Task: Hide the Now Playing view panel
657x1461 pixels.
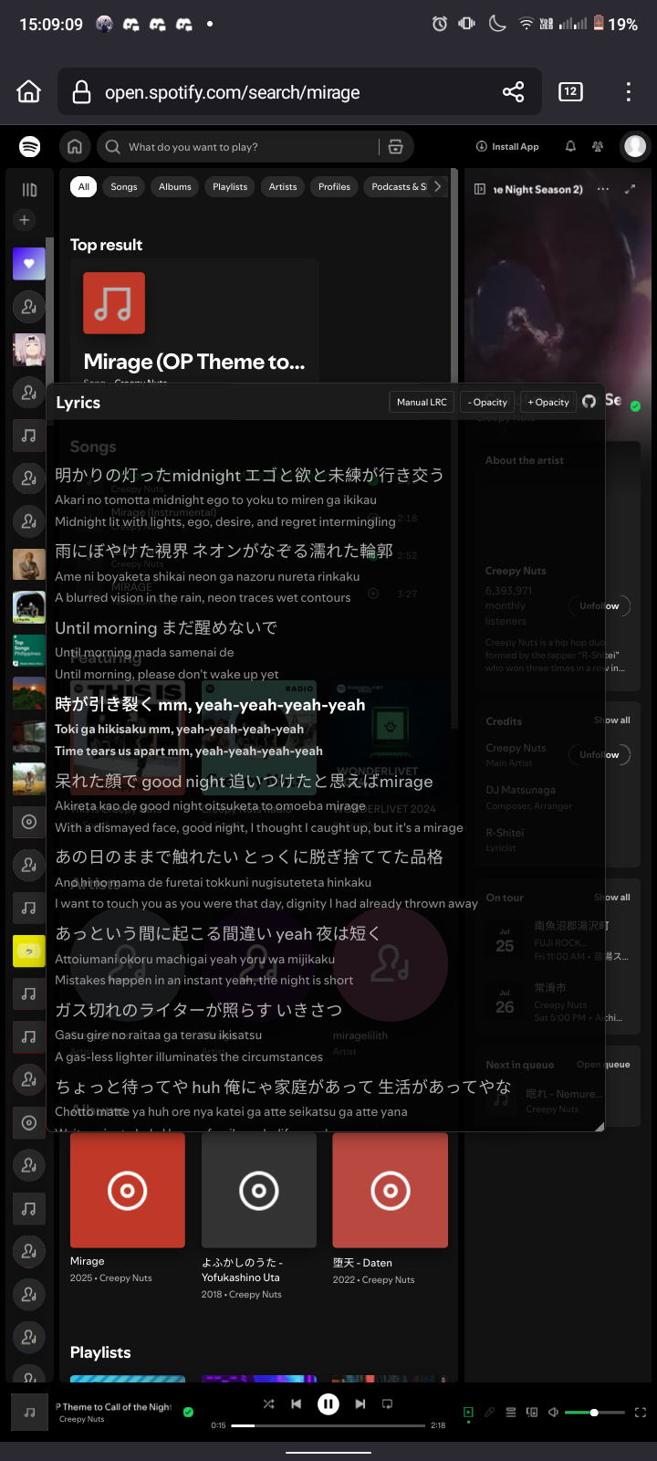Action: (x=480, y=189)
